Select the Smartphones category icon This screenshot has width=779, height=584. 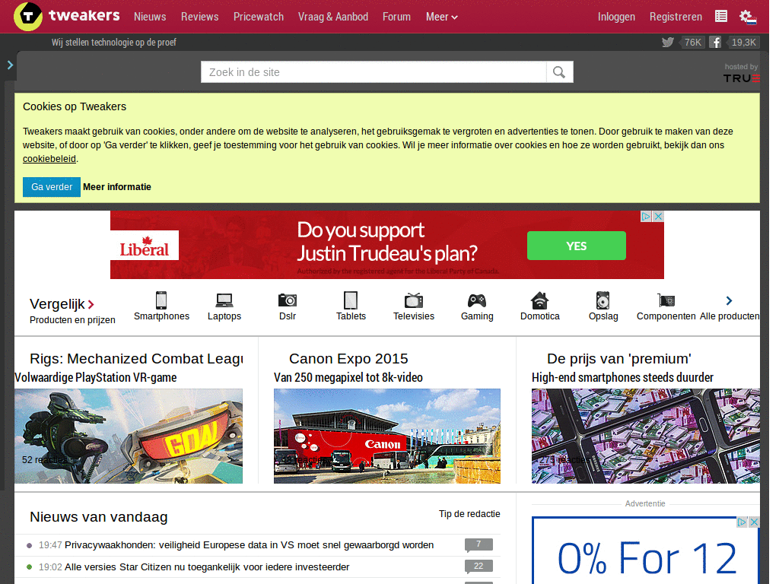[161, 300]
